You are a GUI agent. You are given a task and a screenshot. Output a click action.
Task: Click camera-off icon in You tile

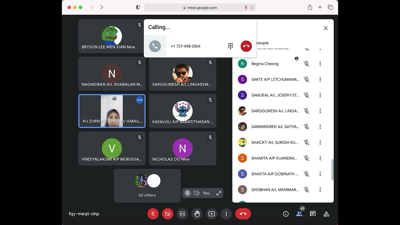click(x=197, y=193)
